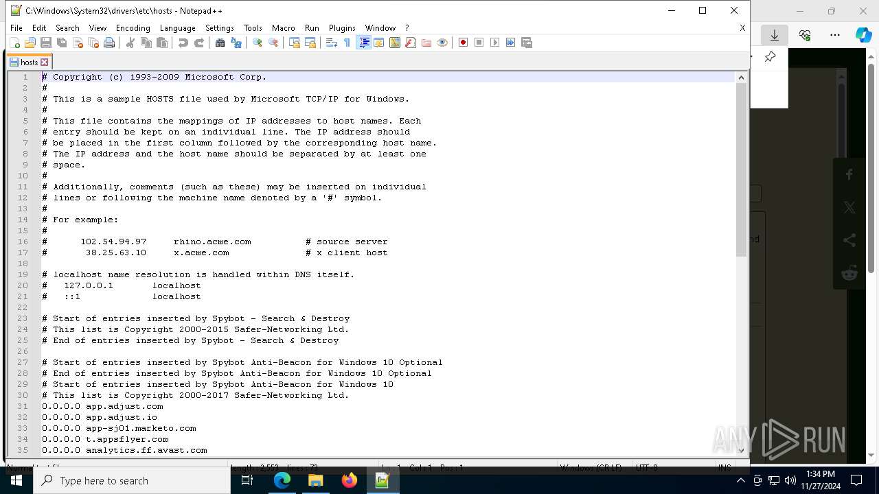The image size is (879, 494).
Task: Open Firefox from taskbar
Action: [x=349, y=480]
